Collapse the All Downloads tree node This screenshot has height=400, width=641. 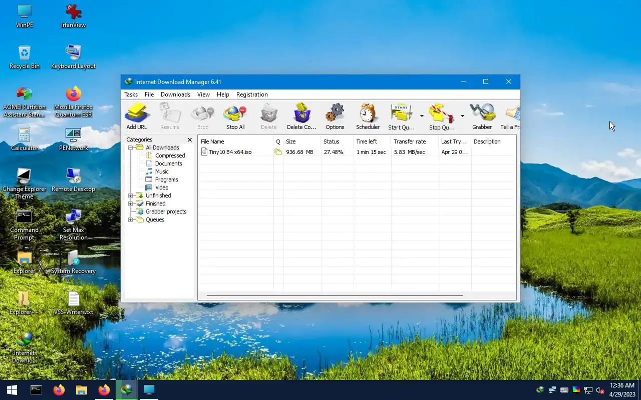point(131,147)
